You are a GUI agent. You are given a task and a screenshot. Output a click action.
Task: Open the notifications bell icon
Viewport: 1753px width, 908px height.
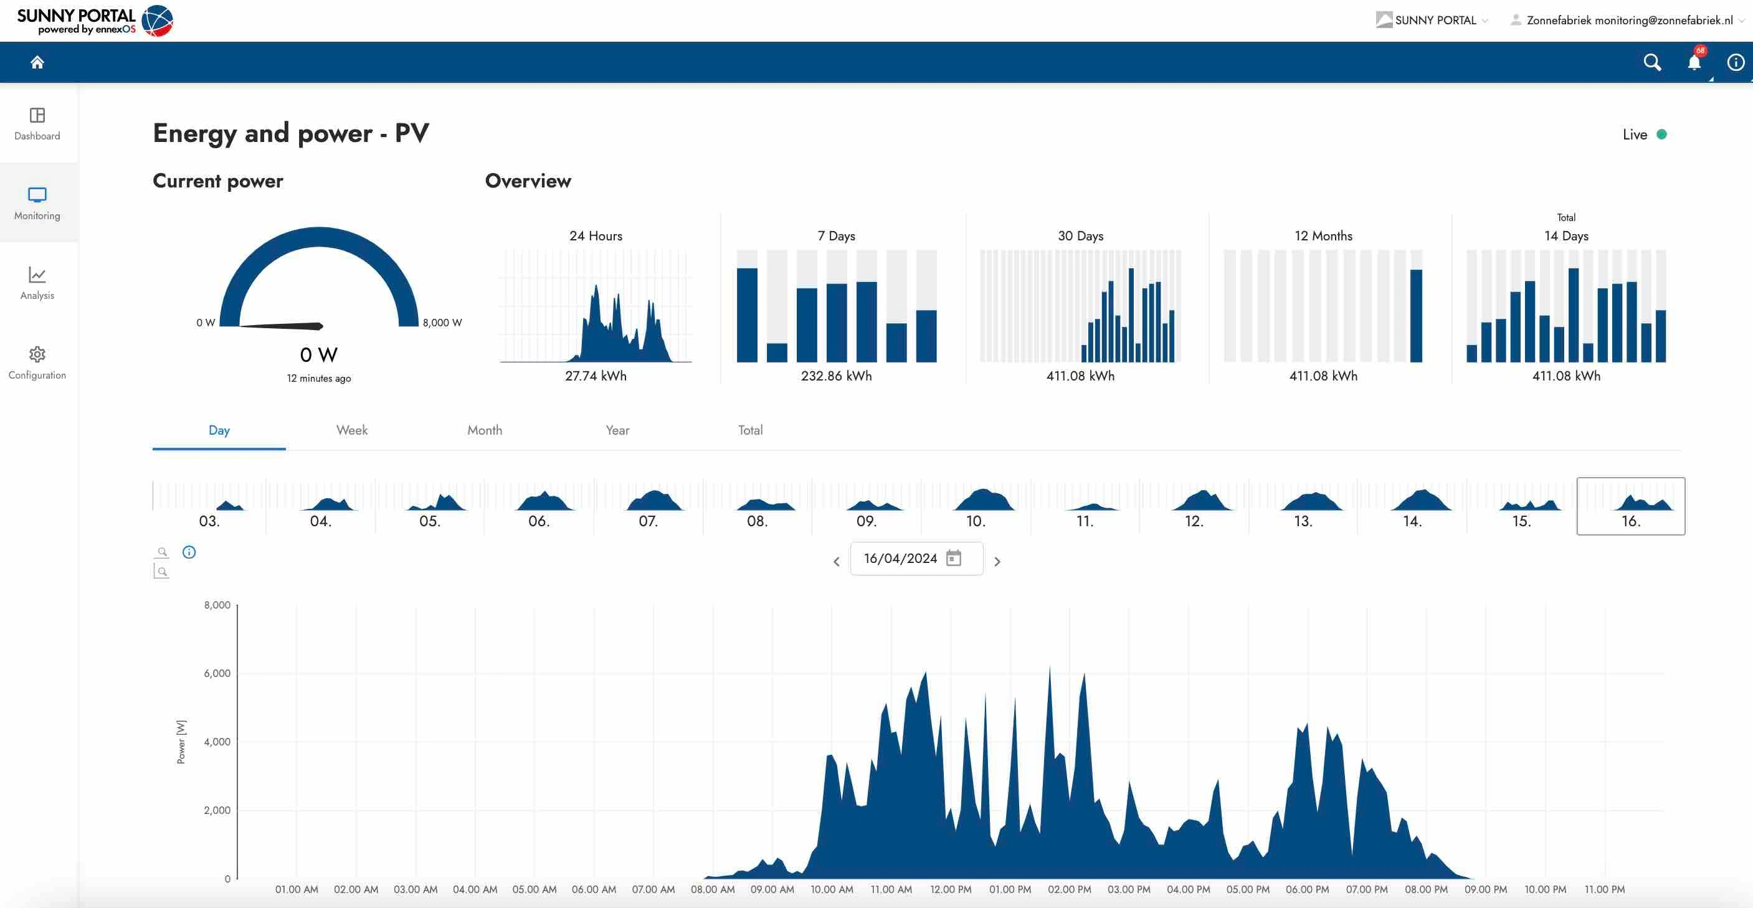click(1694, 62)
